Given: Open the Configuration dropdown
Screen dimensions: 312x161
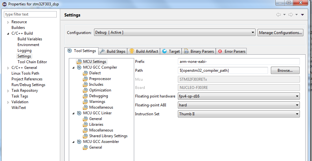Looking at the screenshot, I should (175, 32).
